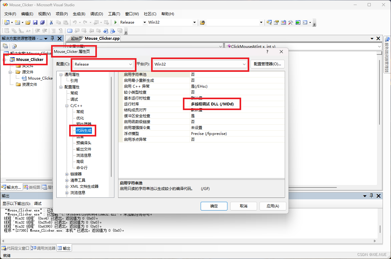
Task: Open the 调试(D) menu
Action: click(97, 14)
